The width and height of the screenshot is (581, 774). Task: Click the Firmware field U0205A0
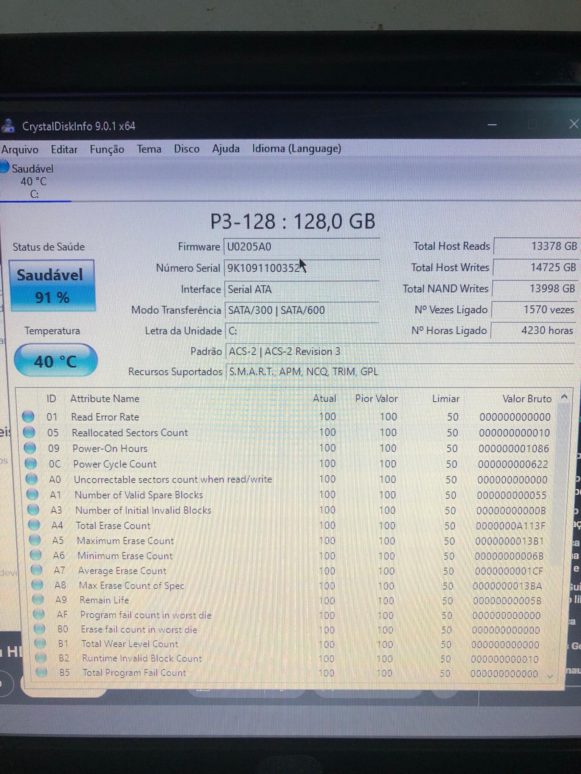point(301,247)
